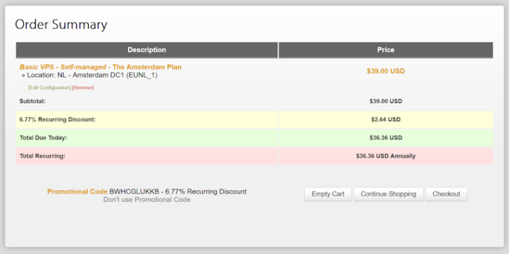Screen dimensions: 509x254
Task: Click the Basic VPS Amsterdam Plan title
Action: pyautogui.click(x=100, y=67)
